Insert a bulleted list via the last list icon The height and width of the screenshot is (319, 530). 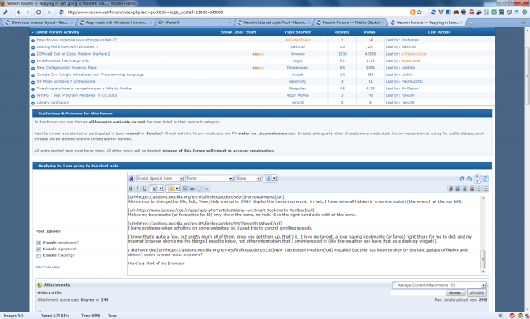[486, 189]
